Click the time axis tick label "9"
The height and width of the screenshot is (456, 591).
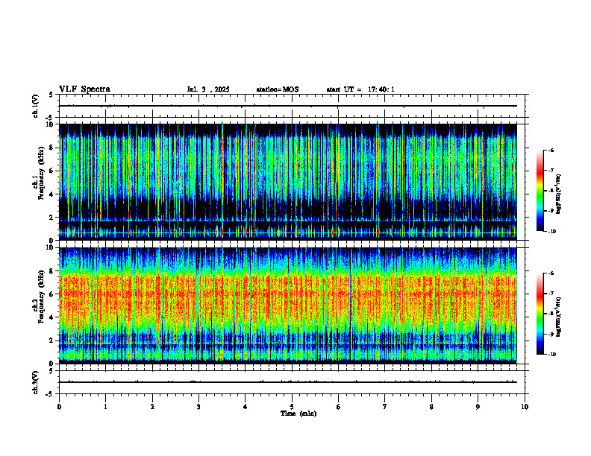pos(478,407)
